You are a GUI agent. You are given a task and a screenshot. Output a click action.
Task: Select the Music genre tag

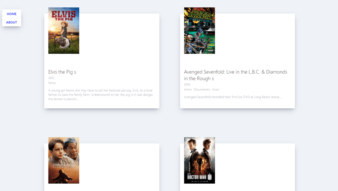pos(216,89)
